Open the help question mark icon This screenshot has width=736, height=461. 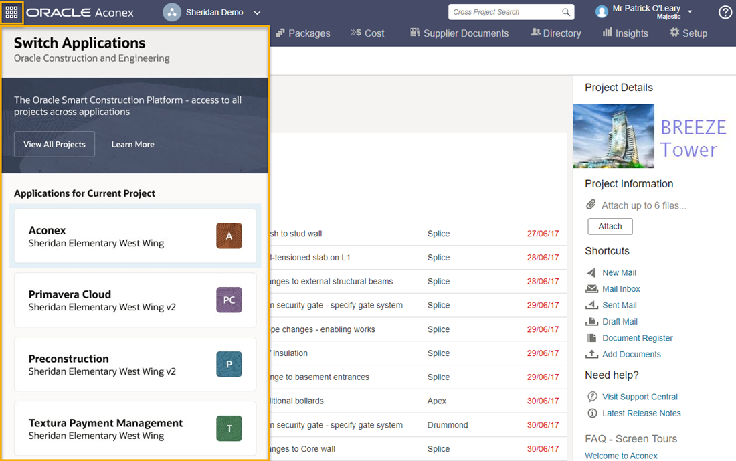pyautogui.click(x=725, y=12)
